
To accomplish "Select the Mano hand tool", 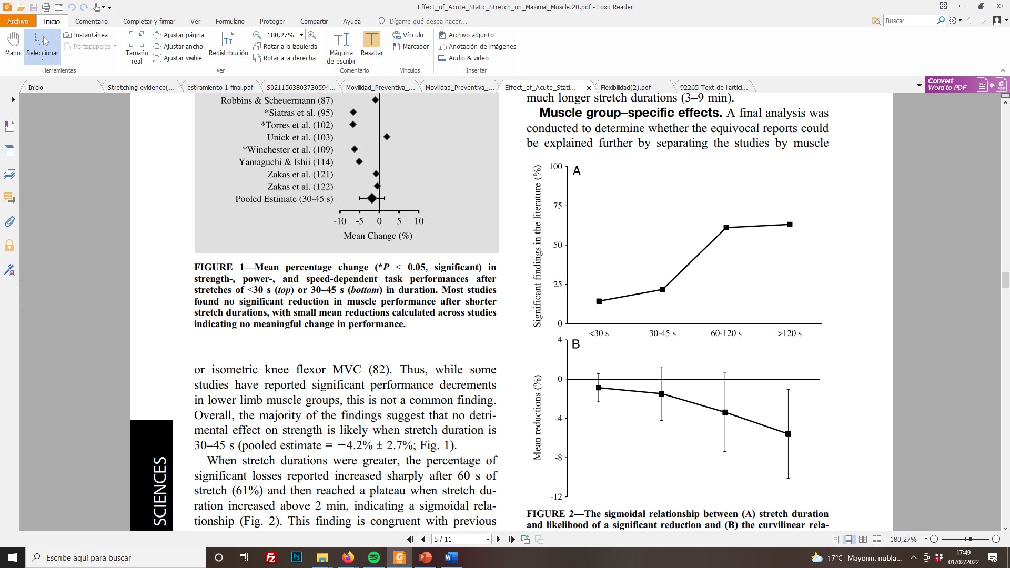I will (x=13, y=44).
